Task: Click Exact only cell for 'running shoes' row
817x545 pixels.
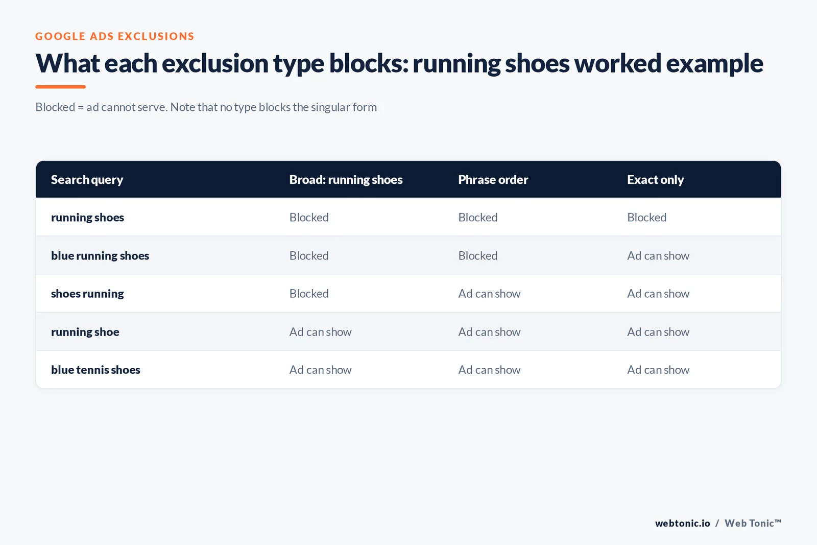Action: tap(647, 218)
